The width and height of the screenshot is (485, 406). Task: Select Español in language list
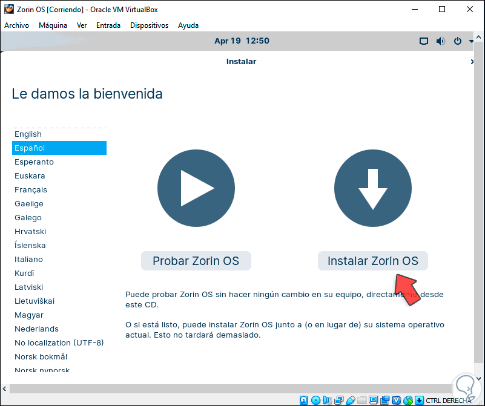(x=59, y=148)
